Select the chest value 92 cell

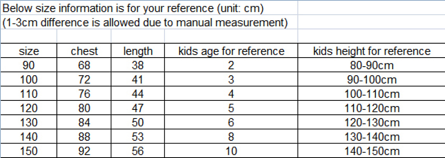click(x=84, y=151)
